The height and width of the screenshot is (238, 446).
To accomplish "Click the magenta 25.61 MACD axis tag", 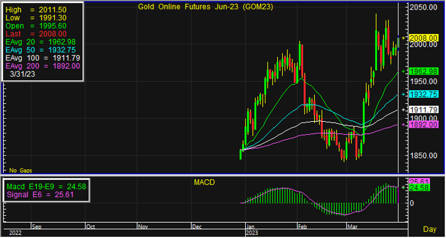I will [x=419, y=181].
